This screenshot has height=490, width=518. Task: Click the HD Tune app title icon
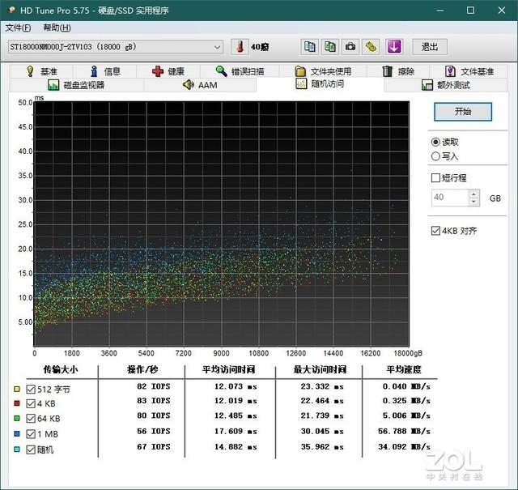pyautogui.click(x=12, y=10)
